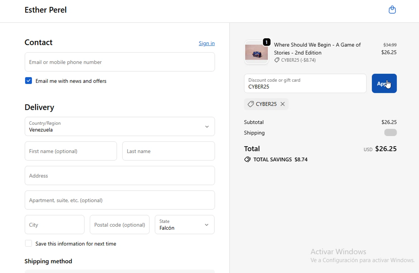Click the tag icon next to TOTAL SAVINGS
419x273 pixels.
(x=247, y=160)
